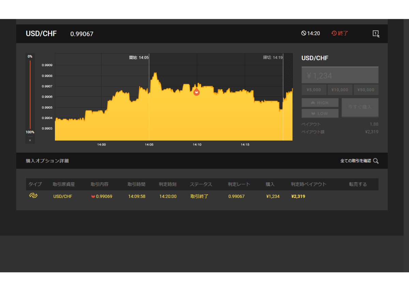Close the sentiment gauge with the × button
Image resolution: width=409 pixels, height=291 pixels.
pos(30,140)
